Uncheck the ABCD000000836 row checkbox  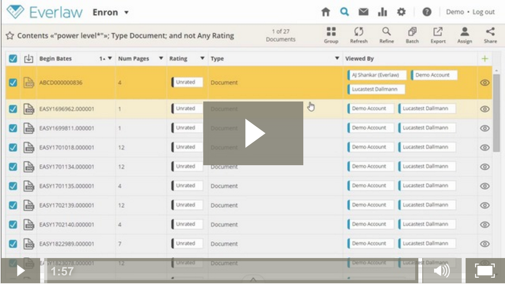click(x=13, y=83)
